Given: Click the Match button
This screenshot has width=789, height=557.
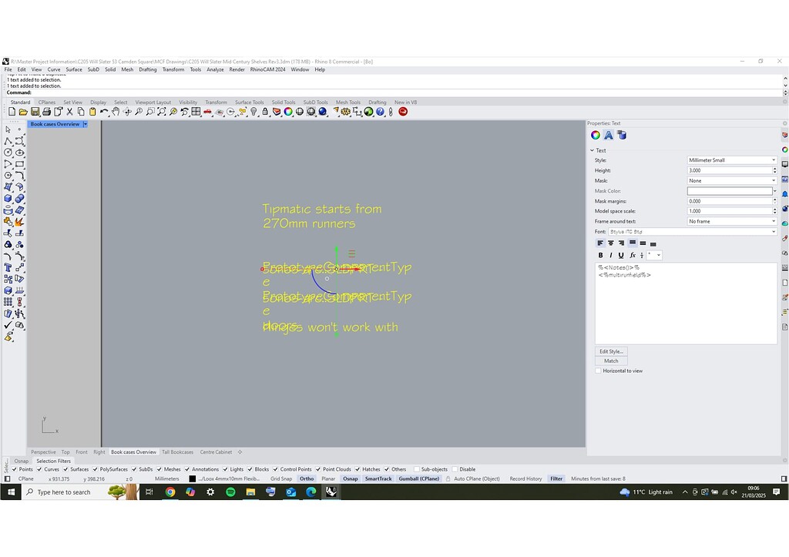Looking at the screenshot, I should tap(611, 360).
